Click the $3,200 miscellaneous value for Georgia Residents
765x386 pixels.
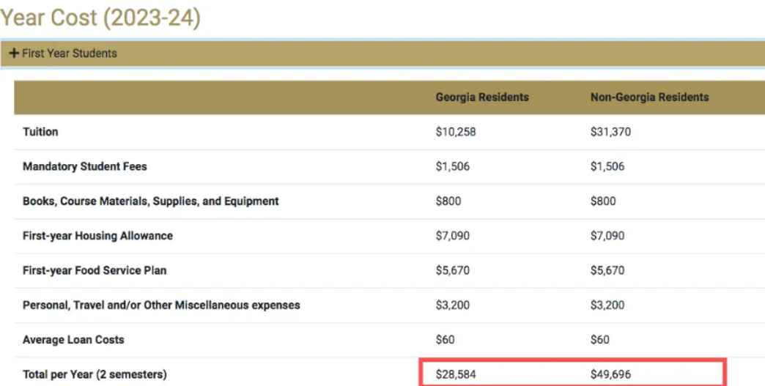pos(452,305)
